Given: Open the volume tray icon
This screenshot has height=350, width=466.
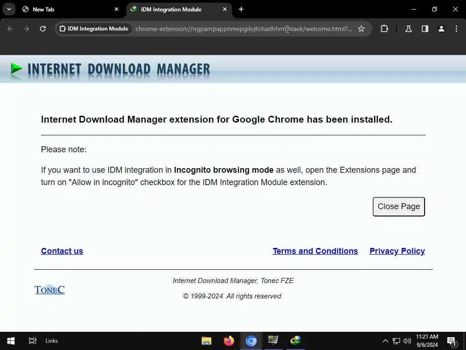Looking at the screenshot, I should (407, 341).
